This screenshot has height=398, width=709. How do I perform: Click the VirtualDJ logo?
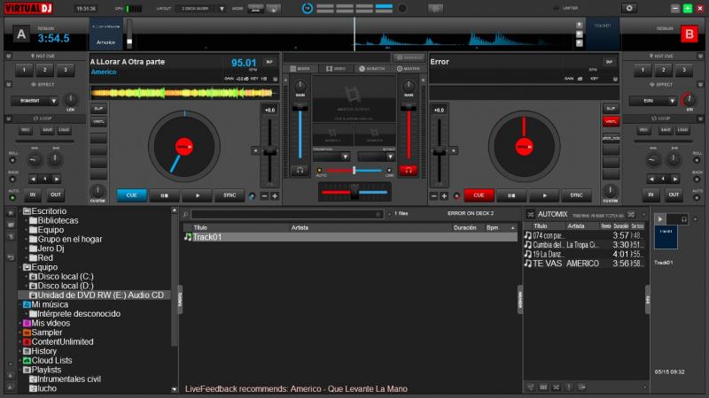tap(28, 8)
